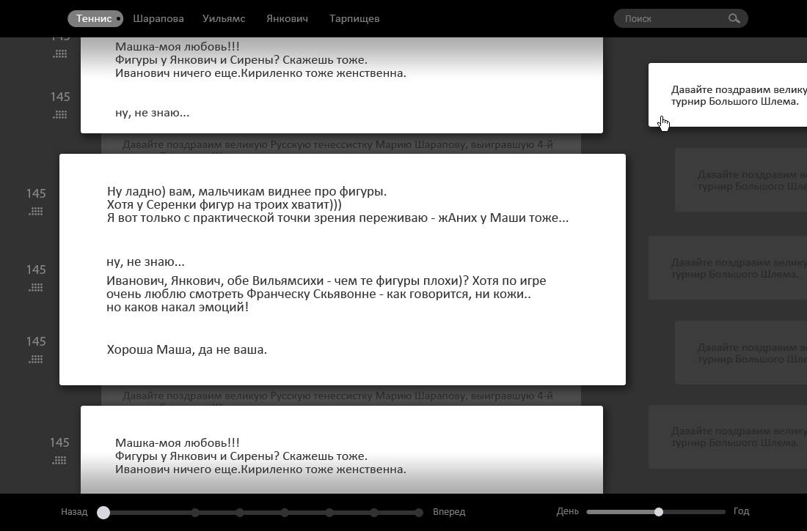Click grid icon beside 'Иванович, Янкович, обе Вильямсихи' comment
Viewport: 807px width, 531px height.
[x=36, y=287]
